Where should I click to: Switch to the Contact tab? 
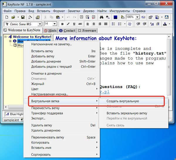click(x=67, y=31)
